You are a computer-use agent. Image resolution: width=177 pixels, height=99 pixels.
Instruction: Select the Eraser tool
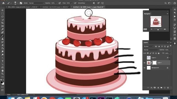point(2,45)
